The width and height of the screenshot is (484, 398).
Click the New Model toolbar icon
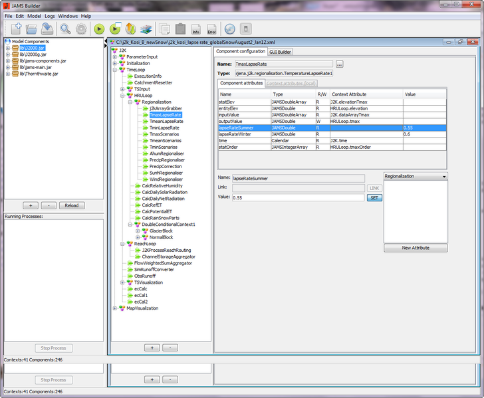tap(15, 29)
